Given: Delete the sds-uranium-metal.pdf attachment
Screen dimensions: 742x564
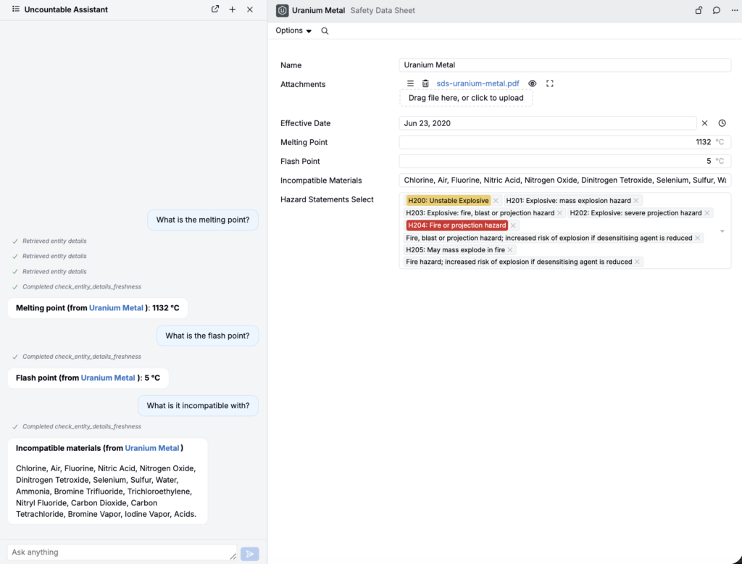Looking at the screenshot, I should 425,83.
